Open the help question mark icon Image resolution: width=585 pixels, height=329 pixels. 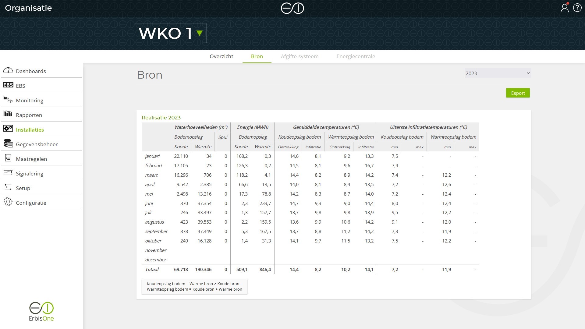coord(577,8)
